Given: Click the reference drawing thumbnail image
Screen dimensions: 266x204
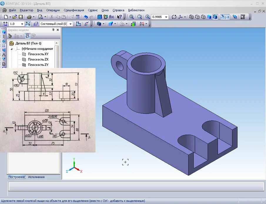Looking at the screenshot, I should point(48,110).
